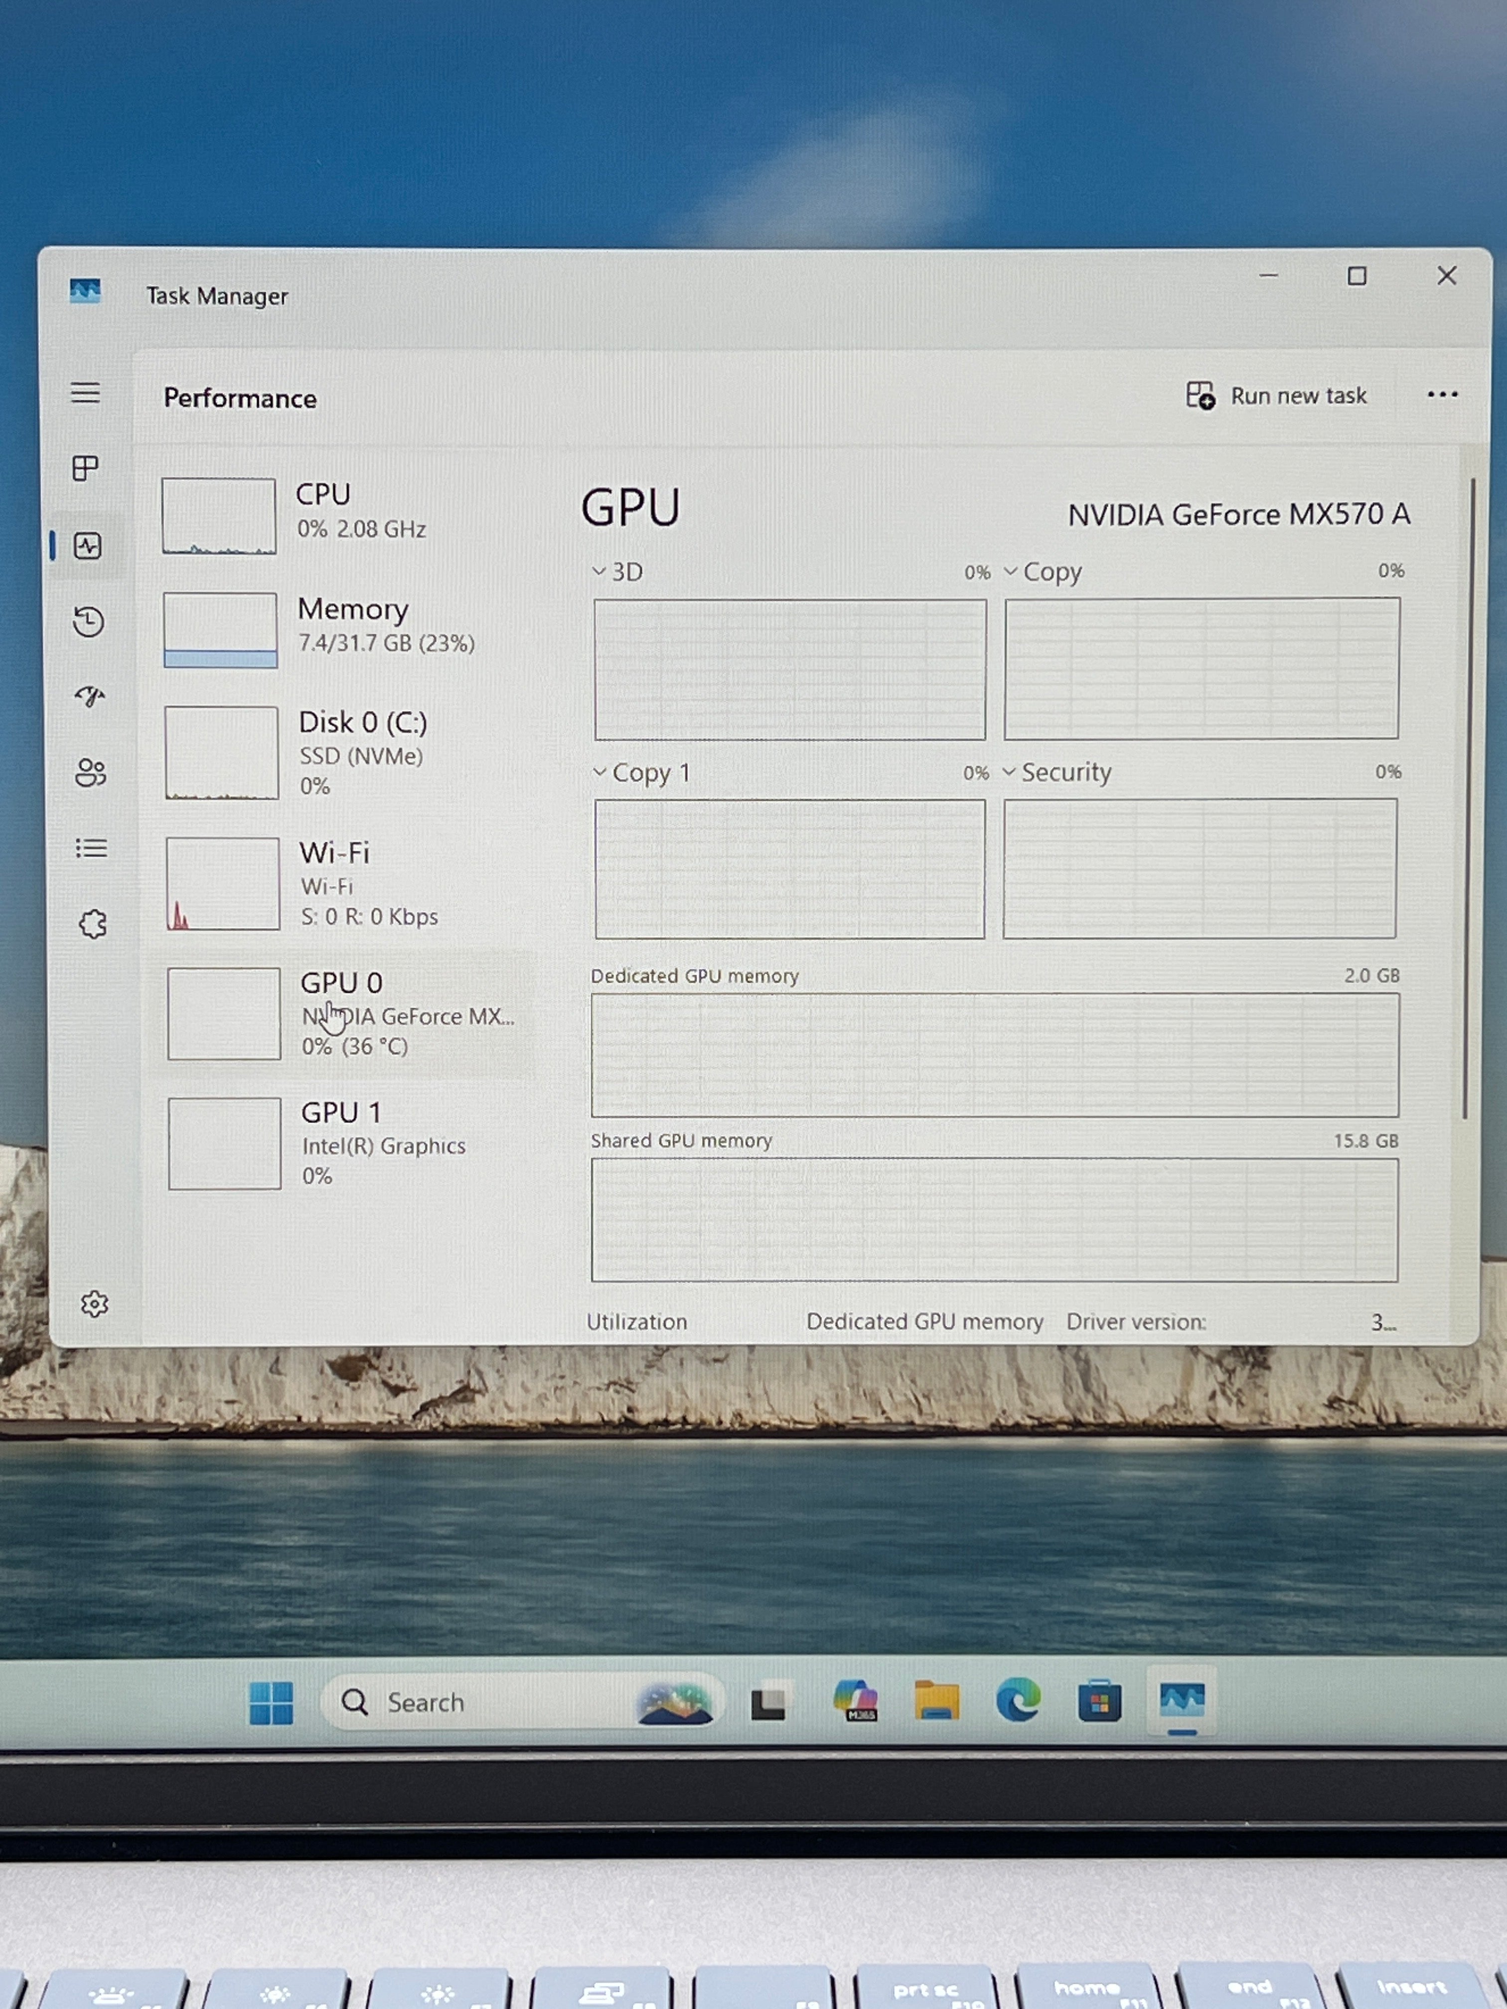Click the Security engine graph

[x=1200, y=868]
